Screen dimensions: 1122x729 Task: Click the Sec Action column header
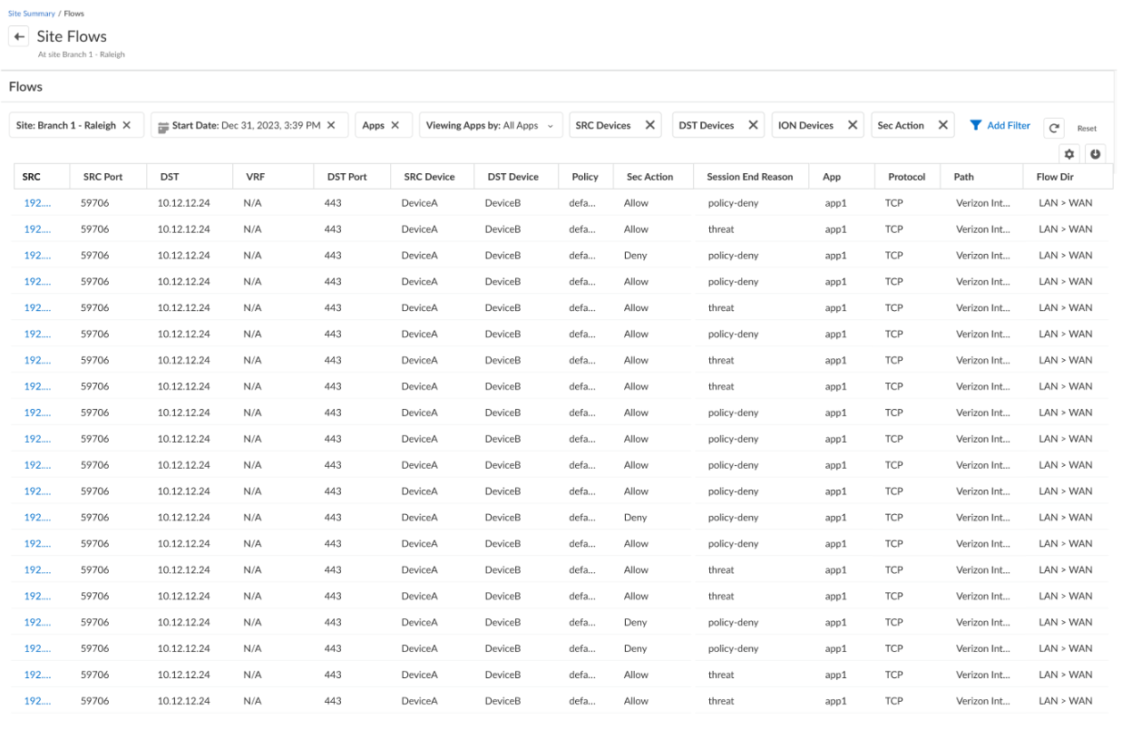tap(653, 177)
